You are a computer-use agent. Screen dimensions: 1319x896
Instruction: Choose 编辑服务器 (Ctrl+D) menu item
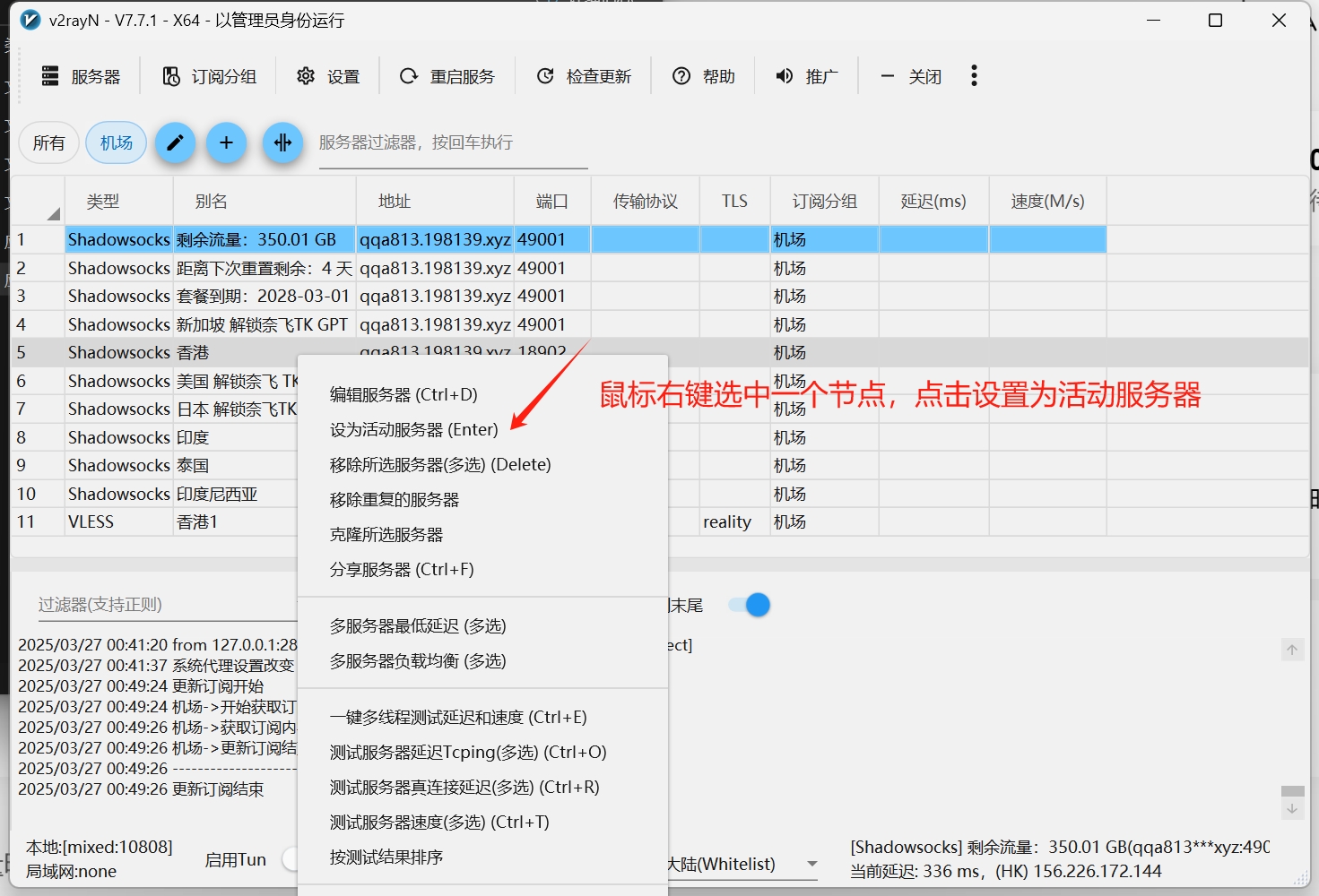tap(482, 394)
